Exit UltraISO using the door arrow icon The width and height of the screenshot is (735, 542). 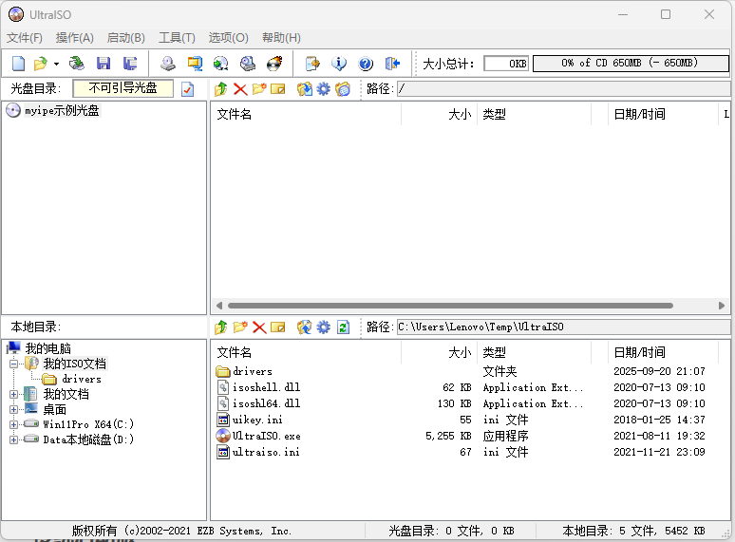click(x=392, y=64)
